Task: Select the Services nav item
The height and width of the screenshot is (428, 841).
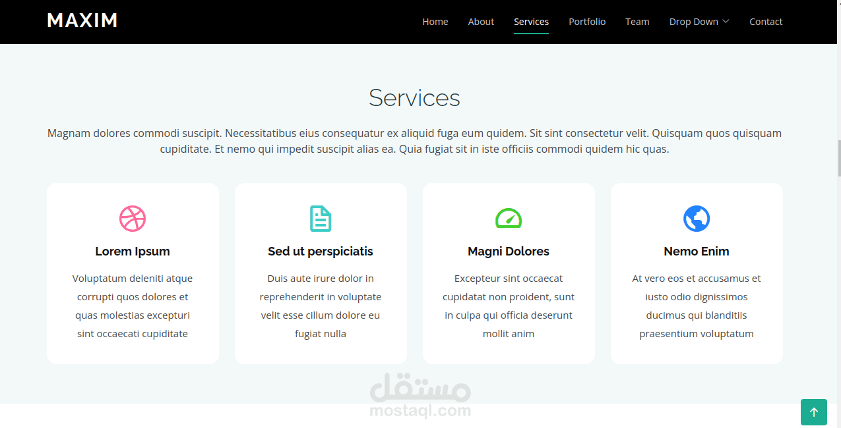Action: click(532, 22)
